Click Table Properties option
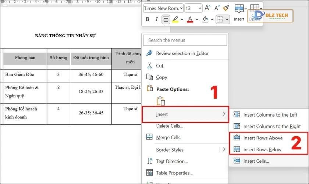Viewport: 309px width, 184px height. click(x=174, y=173)
